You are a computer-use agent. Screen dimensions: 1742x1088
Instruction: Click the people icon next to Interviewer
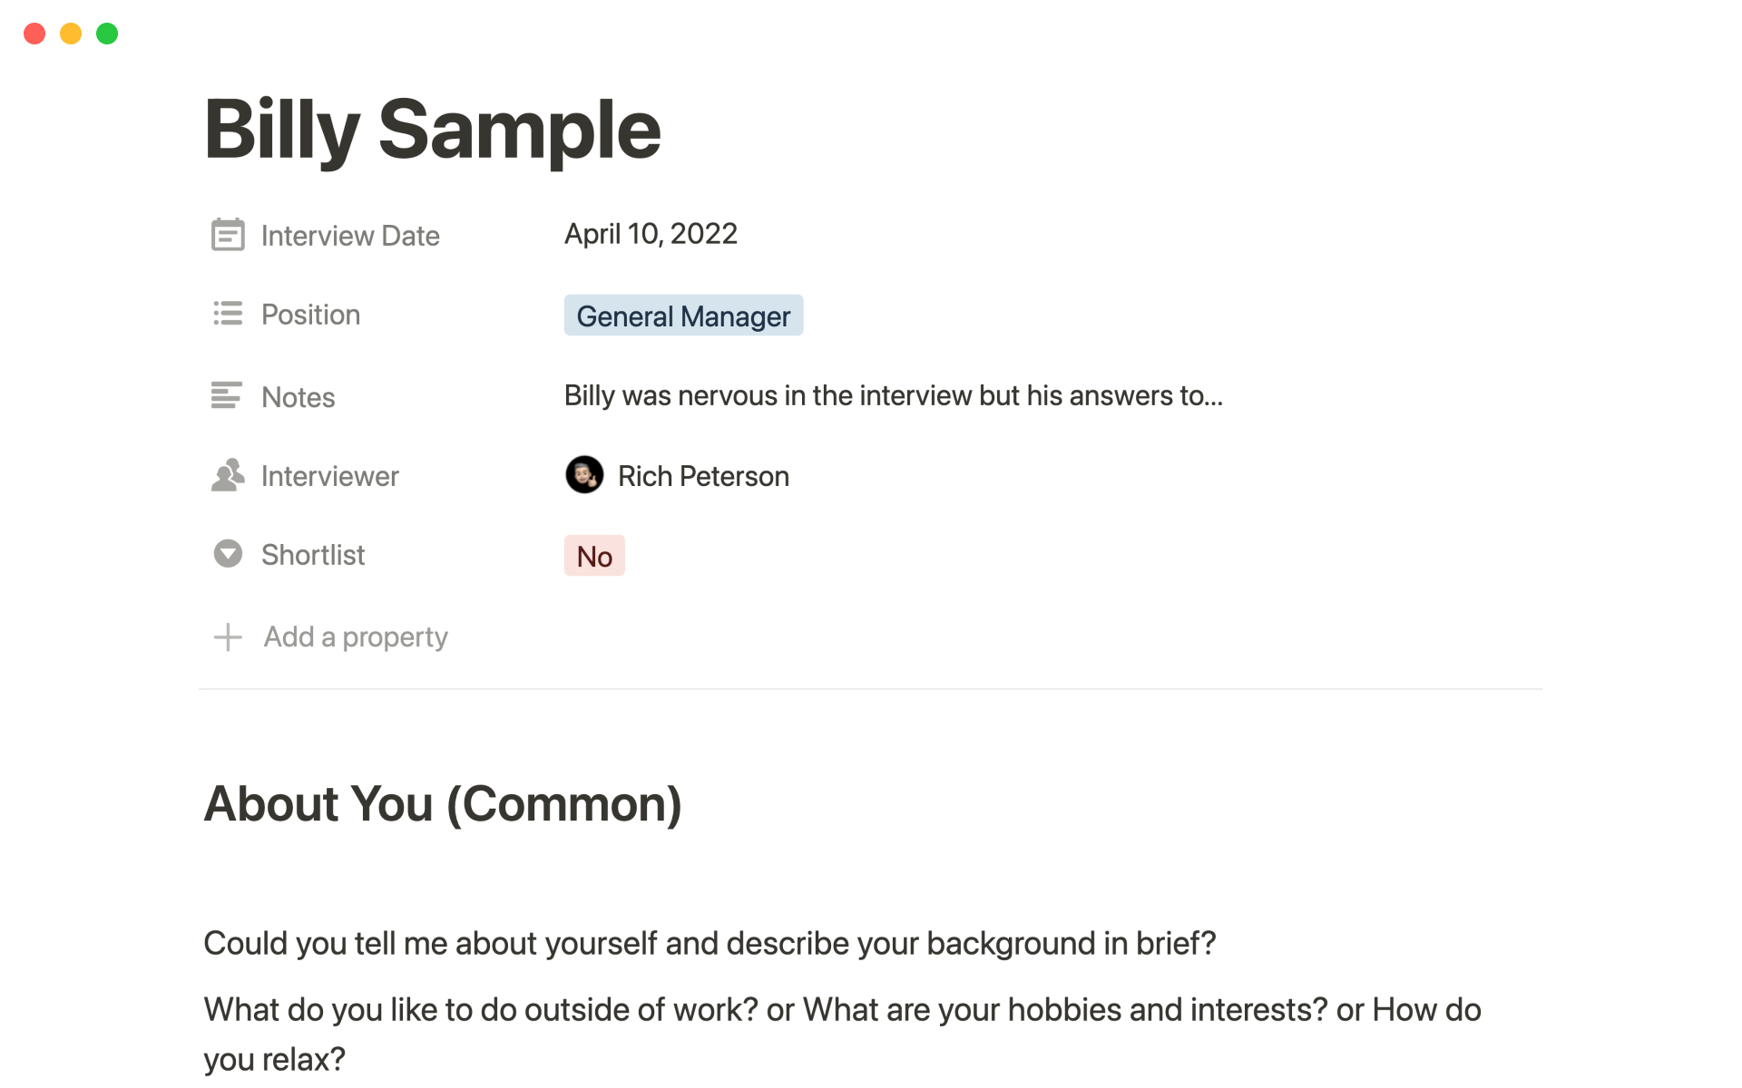click(228, 475)
